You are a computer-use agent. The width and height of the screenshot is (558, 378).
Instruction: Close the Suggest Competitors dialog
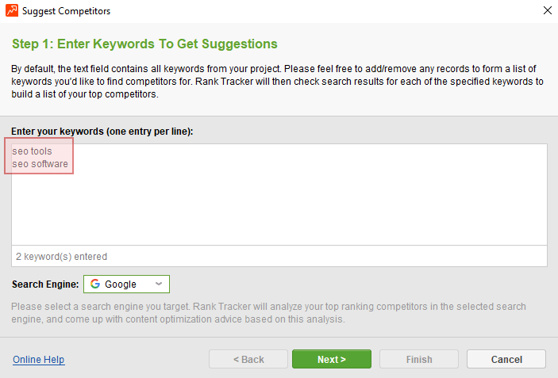[548, 10]
